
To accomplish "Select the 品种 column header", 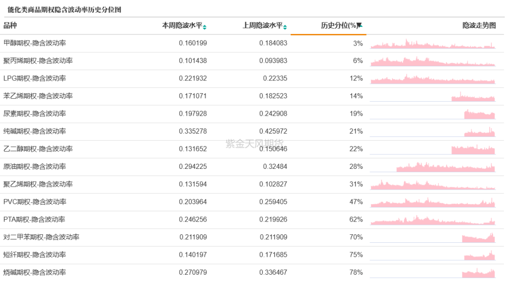I will point(10,26).
